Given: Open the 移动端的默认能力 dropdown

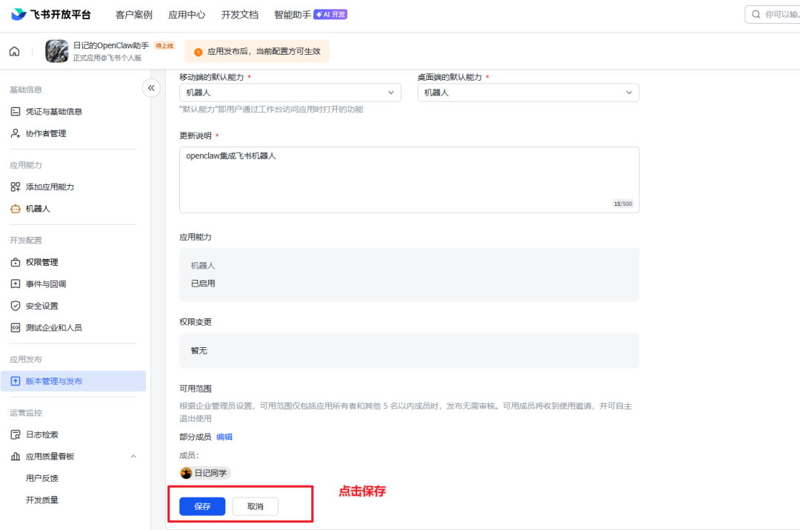Looking at the screenshot, I should 290,92.
